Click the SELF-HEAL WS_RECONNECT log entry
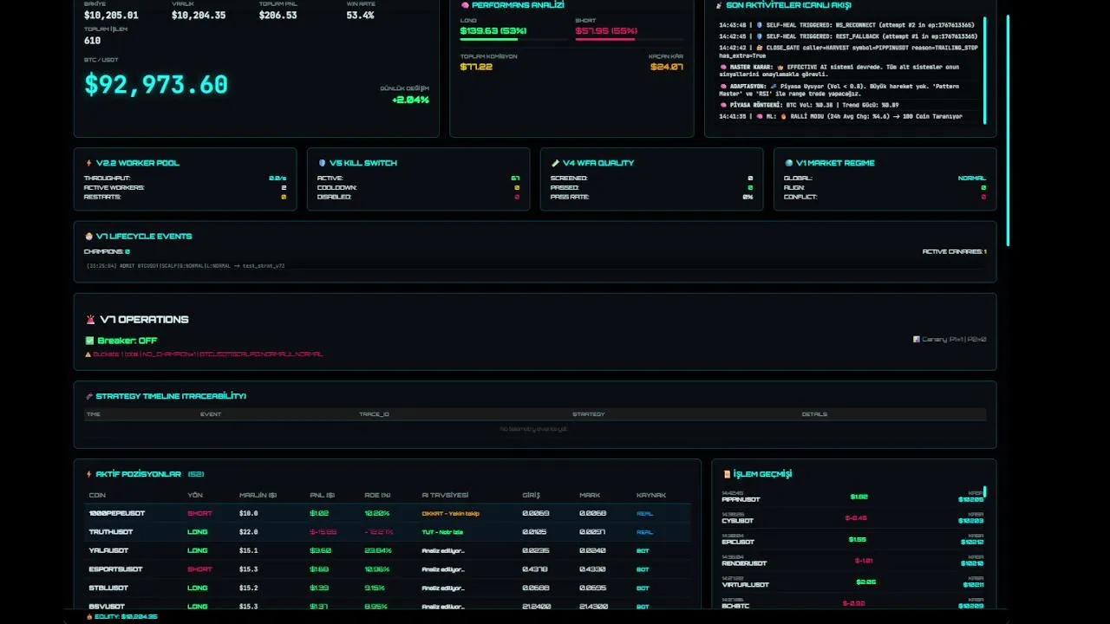 pyautogui.click(x=848, y=25)
